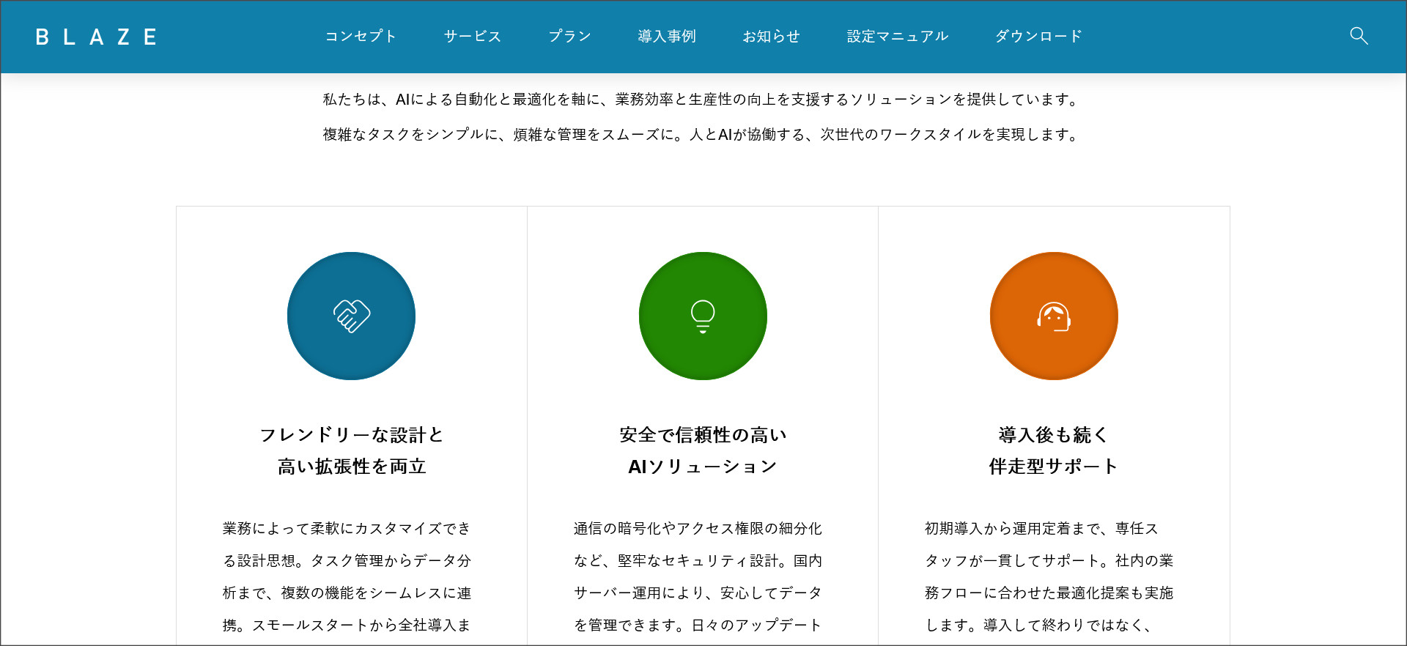The height and width of the screenshot is (646, 1407).
Task: Click line など、堅牢なセキュリティ設計。国内
Action: tap(698, 560)
